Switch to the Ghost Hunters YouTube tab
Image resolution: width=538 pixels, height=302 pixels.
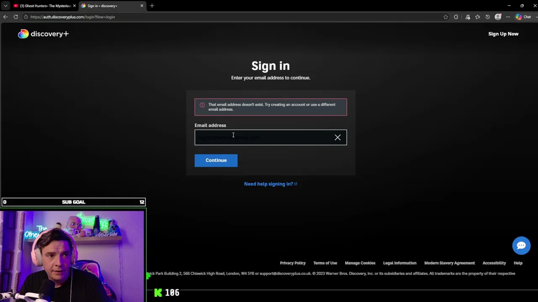pyautogui.click(x=45, y=6)
